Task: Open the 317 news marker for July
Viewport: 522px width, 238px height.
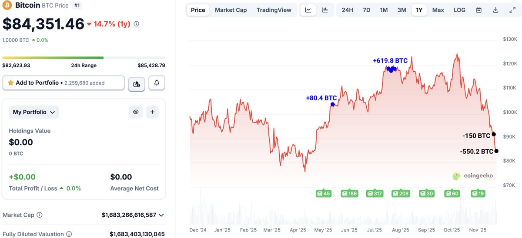Action: click(x=375, y=193)
